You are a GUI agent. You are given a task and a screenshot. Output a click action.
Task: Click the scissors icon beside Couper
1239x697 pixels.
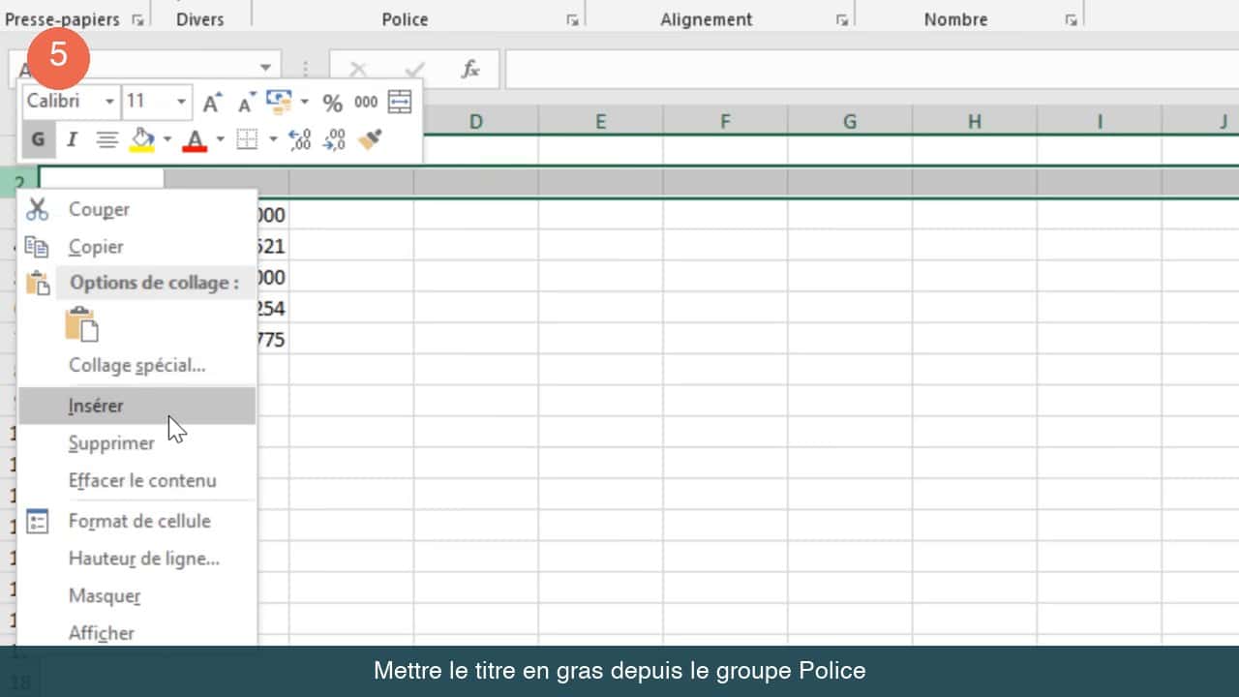coord(37,209)
